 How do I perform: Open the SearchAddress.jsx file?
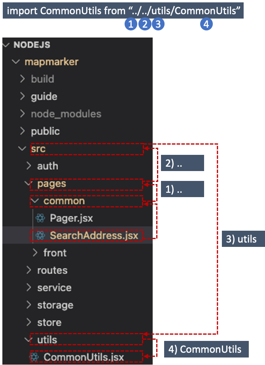[x=94, y=235]
